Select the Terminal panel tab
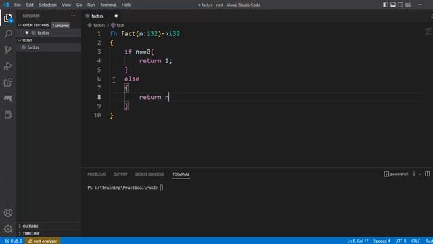The height and width of the screenshot is (244, 433). (181, 174)
